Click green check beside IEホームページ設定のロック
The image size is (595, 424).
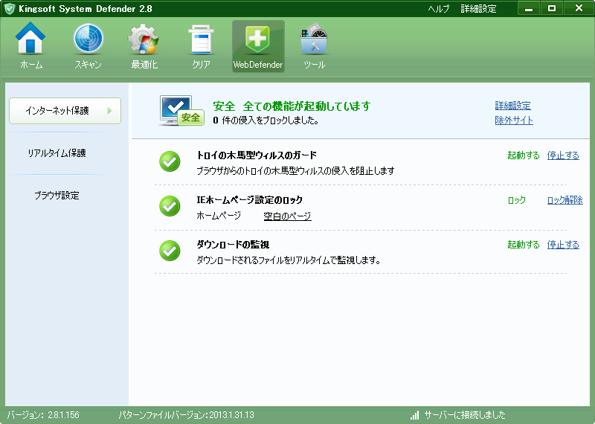pyautogui.click(x=170, y=206)
